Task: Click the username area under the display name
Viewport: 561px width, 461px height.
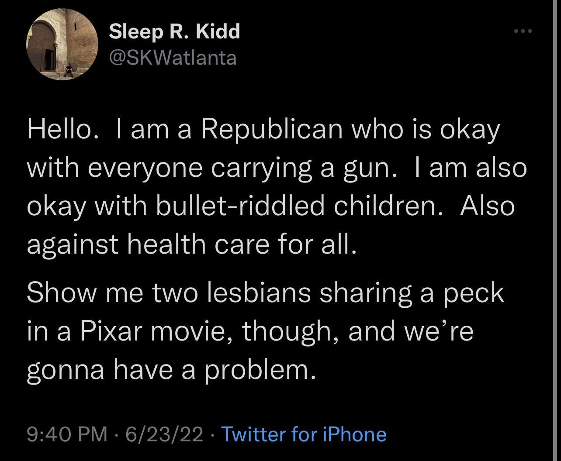Action: click(x=172, y=57)
